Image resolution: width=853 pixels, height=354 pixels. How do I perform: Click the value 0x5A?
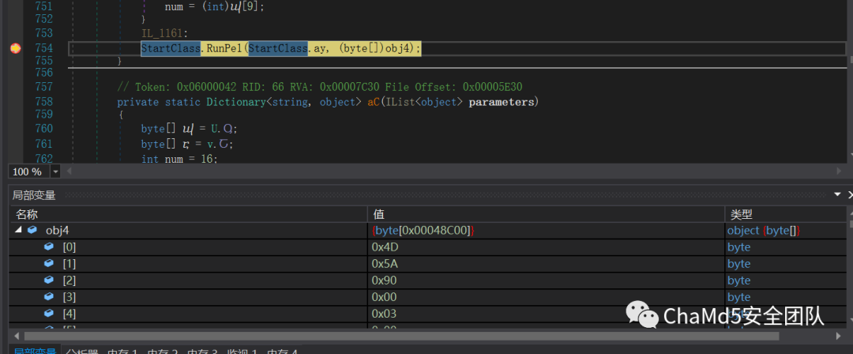[385, 264]
